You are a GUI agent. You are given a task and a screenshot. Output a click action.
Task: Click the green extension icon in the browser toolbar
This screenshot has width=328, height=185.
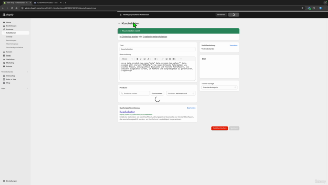pos(309,8)
